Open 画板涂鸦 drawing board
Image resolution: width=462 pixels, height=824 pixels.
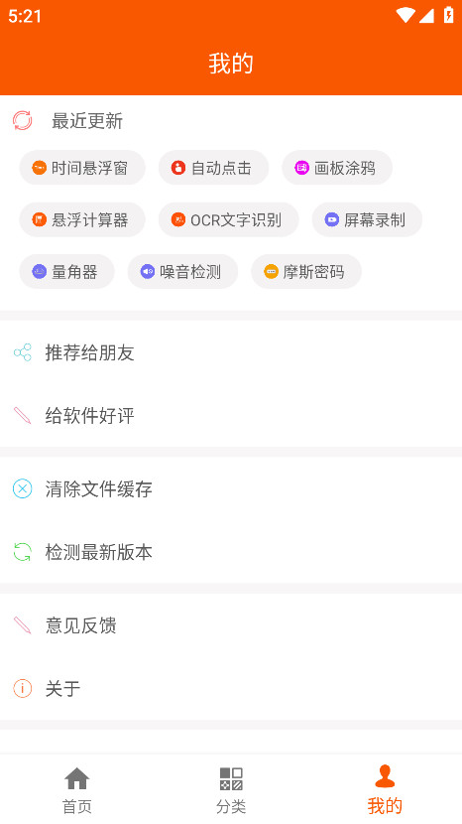click(337, 168)
